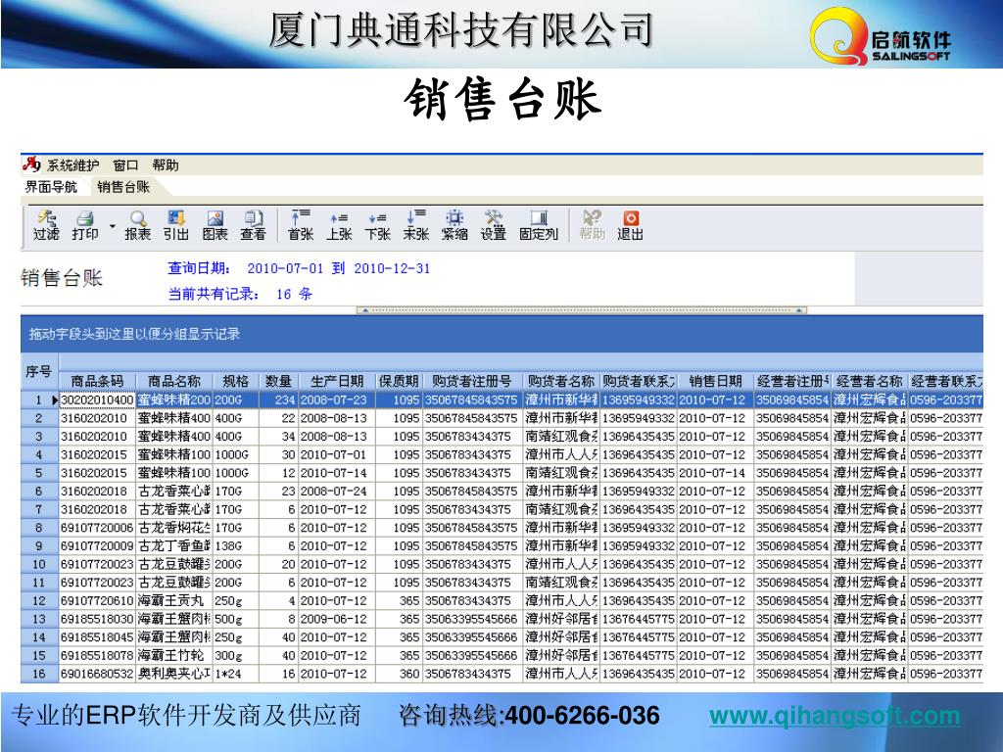Click 250g spec cell in row 14
The image size is (1003, 752).
[235, 637]
